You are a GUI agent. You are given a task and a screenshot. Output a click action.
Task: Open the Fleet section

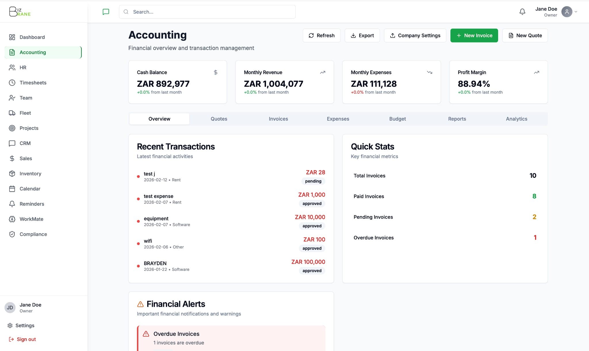tap(25, 113)
